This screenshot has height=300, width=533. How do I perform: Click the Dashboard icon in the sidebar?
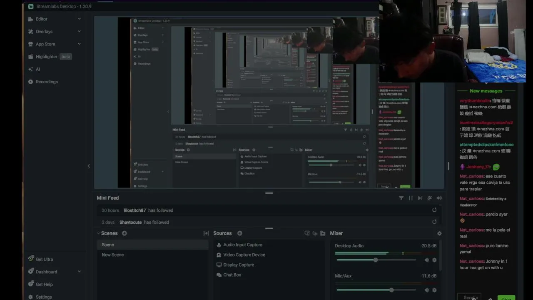coord(30,272)
